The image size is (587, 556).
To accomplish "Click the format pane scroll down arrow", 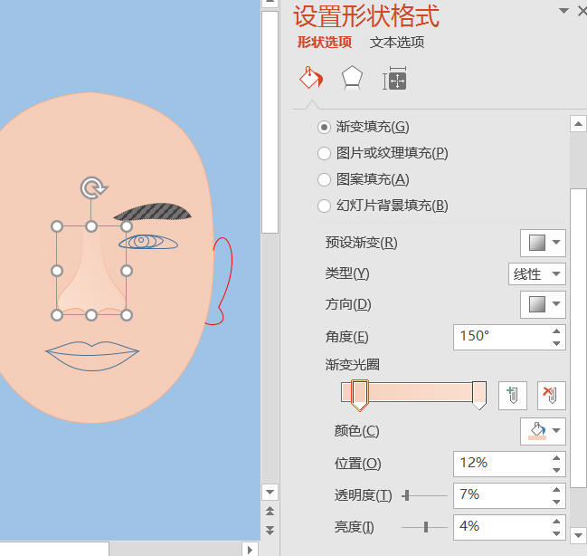I will pos(578,535).
